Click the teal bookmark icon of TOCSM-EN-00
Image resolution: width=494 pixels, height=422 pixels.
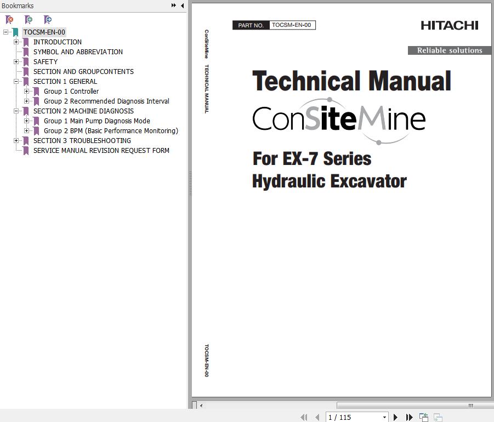coord(15,32)
